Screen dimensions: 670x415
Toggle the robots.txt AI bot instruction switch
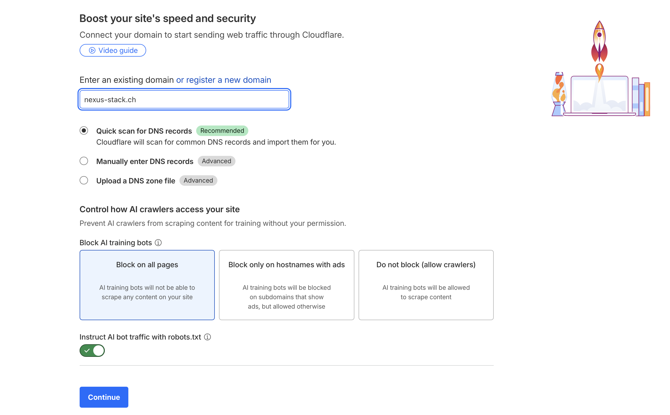tap(92, 351)
